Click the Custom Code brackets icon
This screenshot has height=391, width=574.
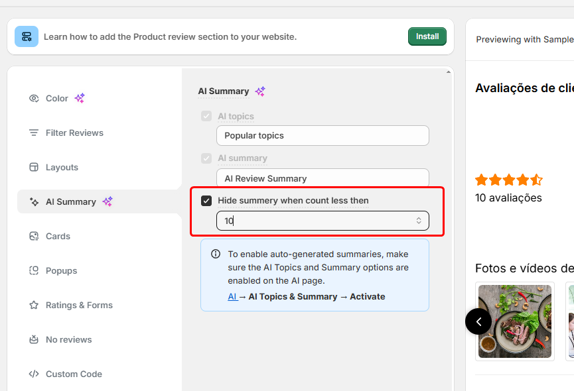[34, 374]
